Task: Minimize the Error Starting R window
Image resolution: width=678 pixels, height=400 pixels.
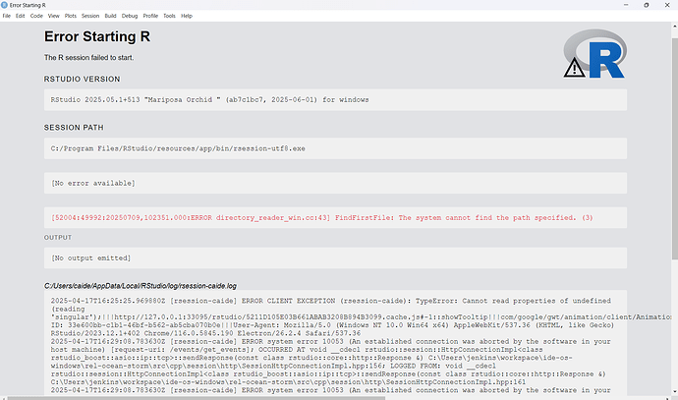Action: coord(626,5)
